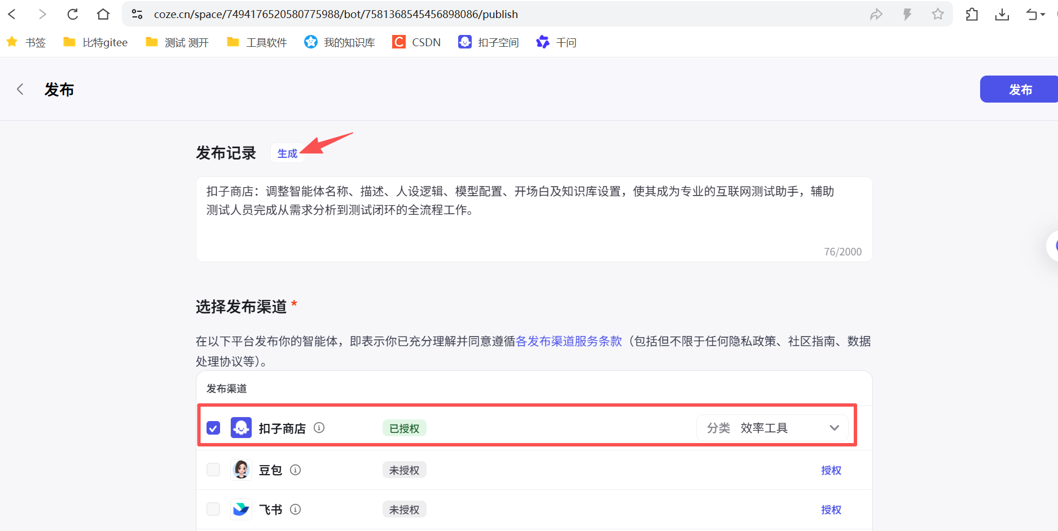
Task: Open the 书签 bookmarks star
Action: pos(26,42)
